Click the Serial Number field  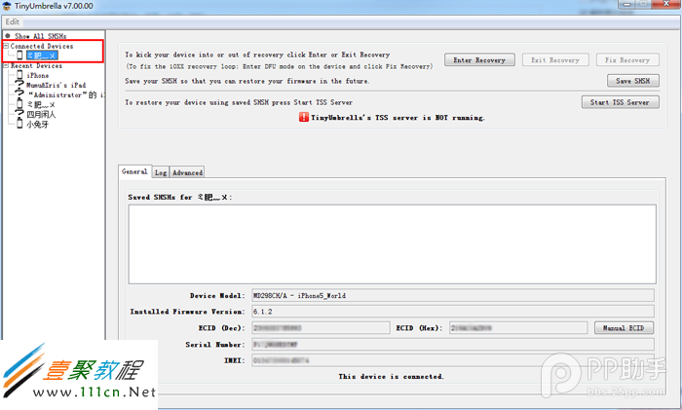pos(453,345)
